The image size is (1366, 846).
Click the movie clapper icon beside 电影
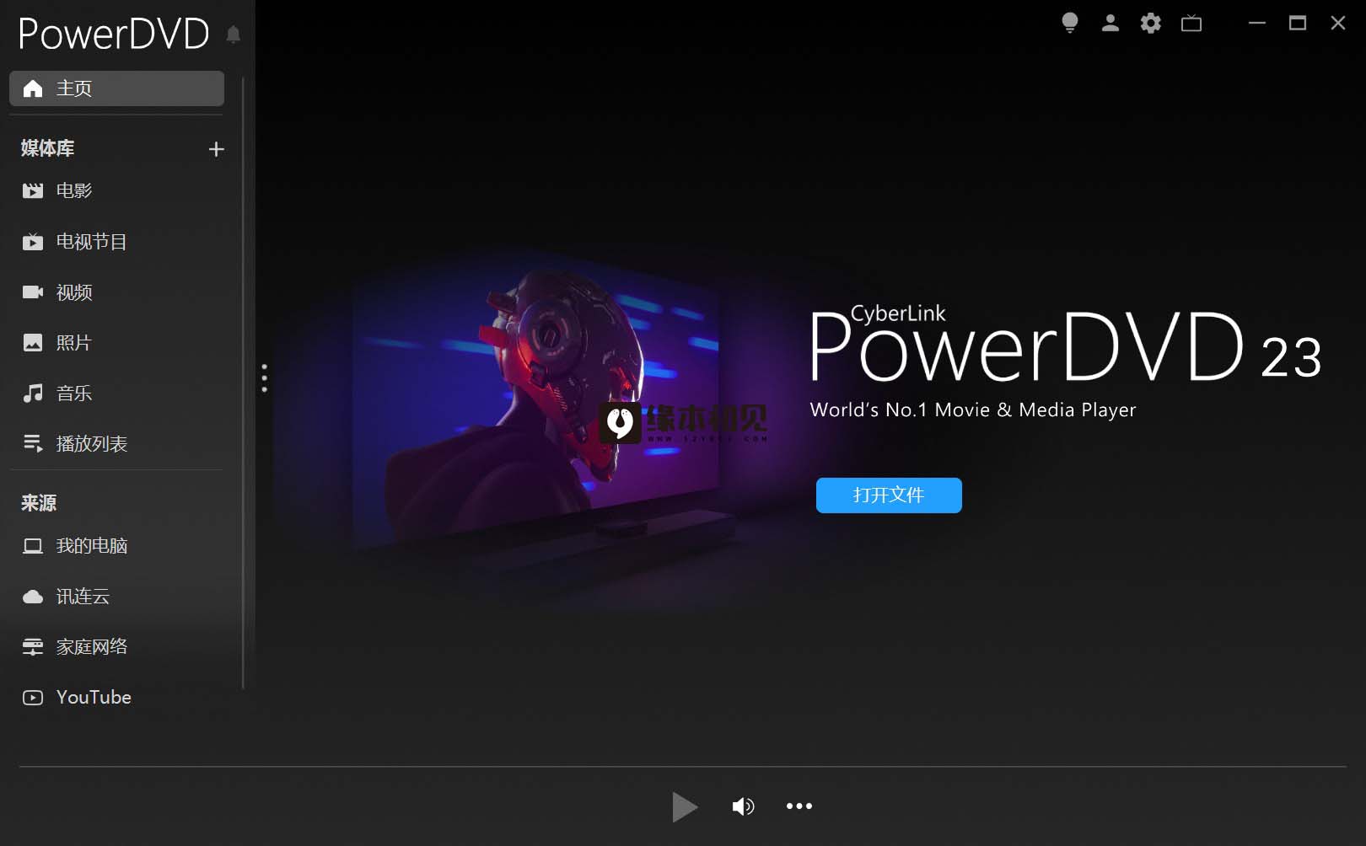click(33, 190)
